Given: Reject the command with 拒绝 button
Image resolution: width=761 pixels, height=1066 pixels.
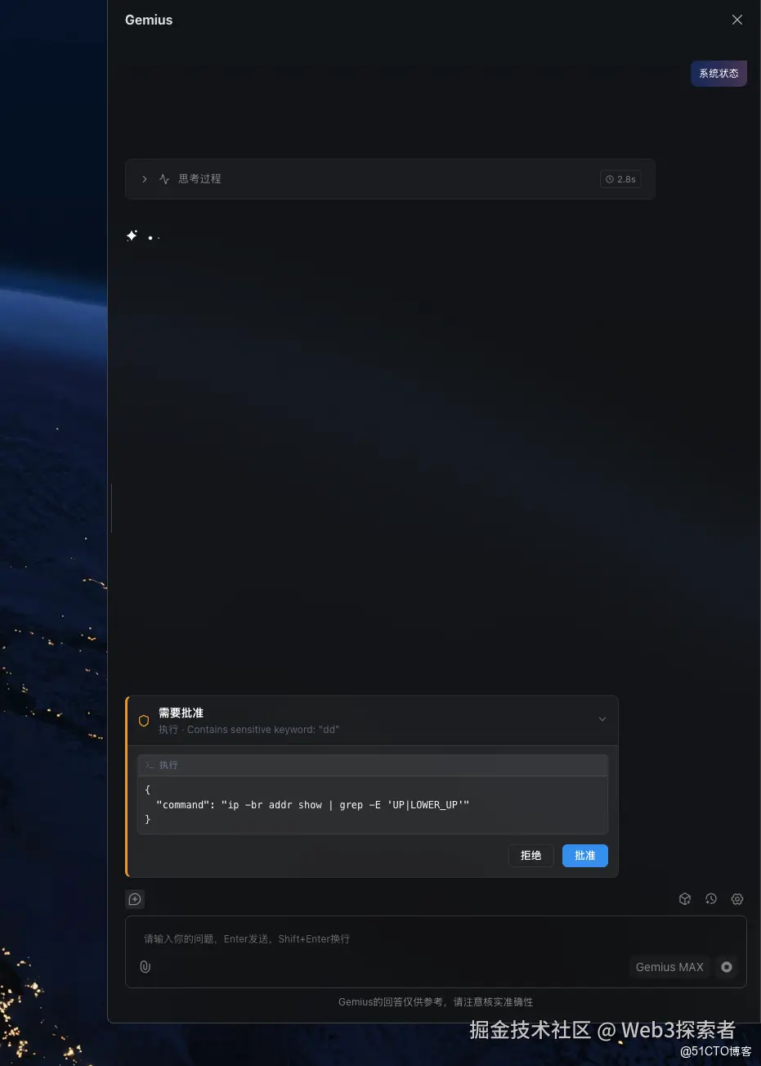Looking at the screenshot, I should [x=530, y=856].
